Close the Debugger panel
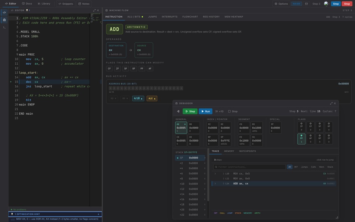This screenshot has width=355, height=222. pos(335,103)
